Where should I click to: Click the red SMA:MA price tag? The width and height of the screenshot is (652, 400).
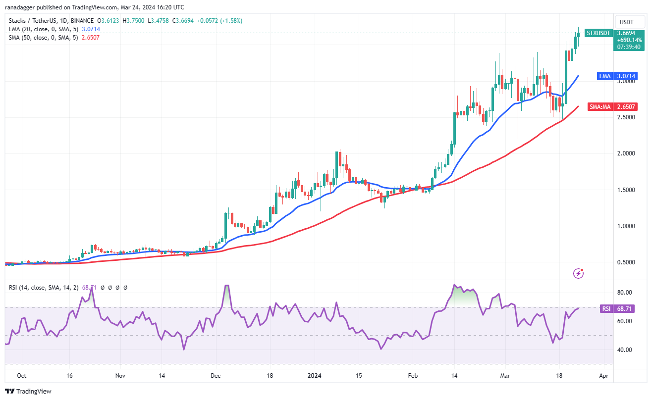tap(599, 106)
